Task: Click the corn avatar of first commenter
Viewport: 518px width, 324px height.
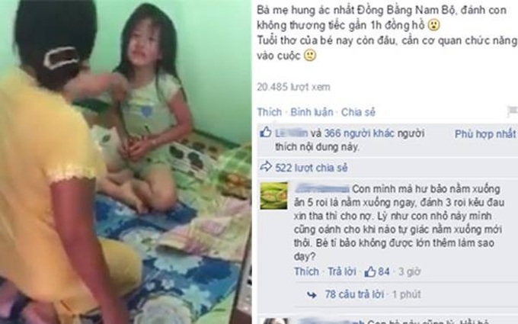Action: pyautogui.click(x=273, y=196)
